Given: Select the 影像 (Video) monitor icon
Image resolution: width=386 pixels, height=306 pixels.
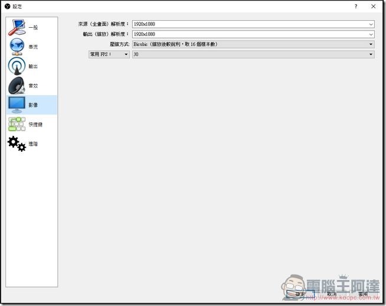Looking at the screenshot, I should point(17,105).
